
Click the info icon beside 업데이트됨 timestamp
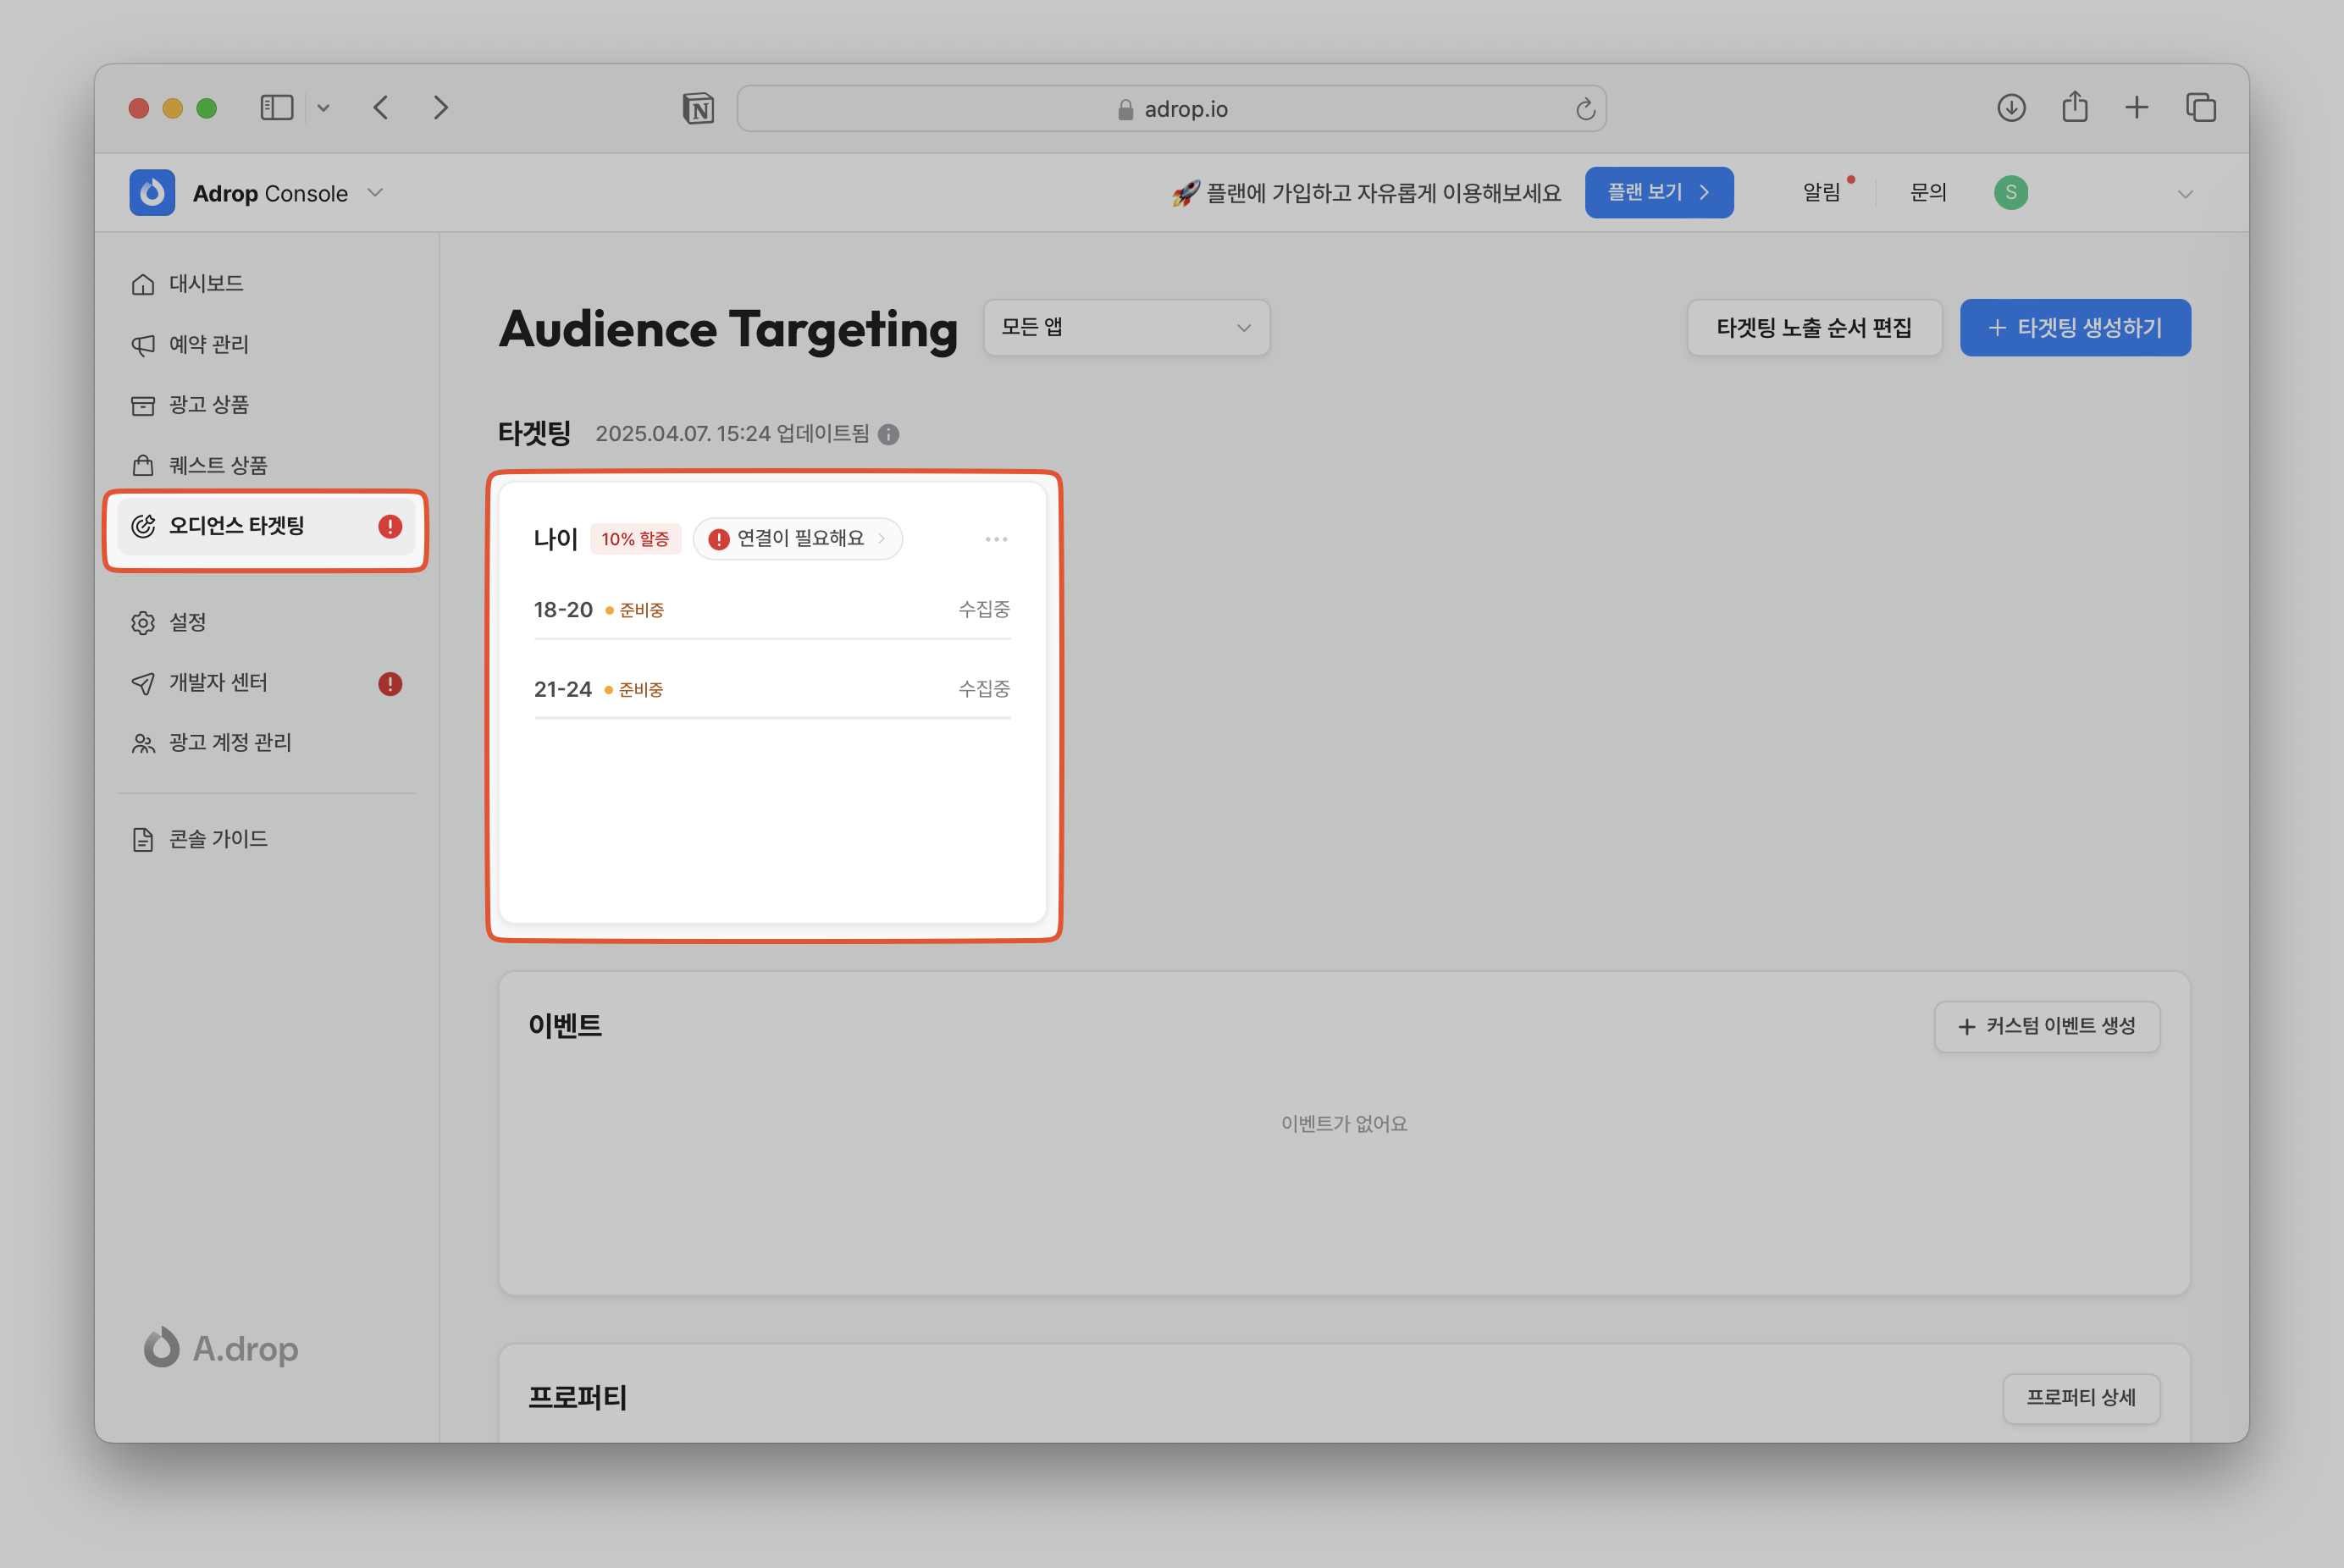[x=888, y=434]
